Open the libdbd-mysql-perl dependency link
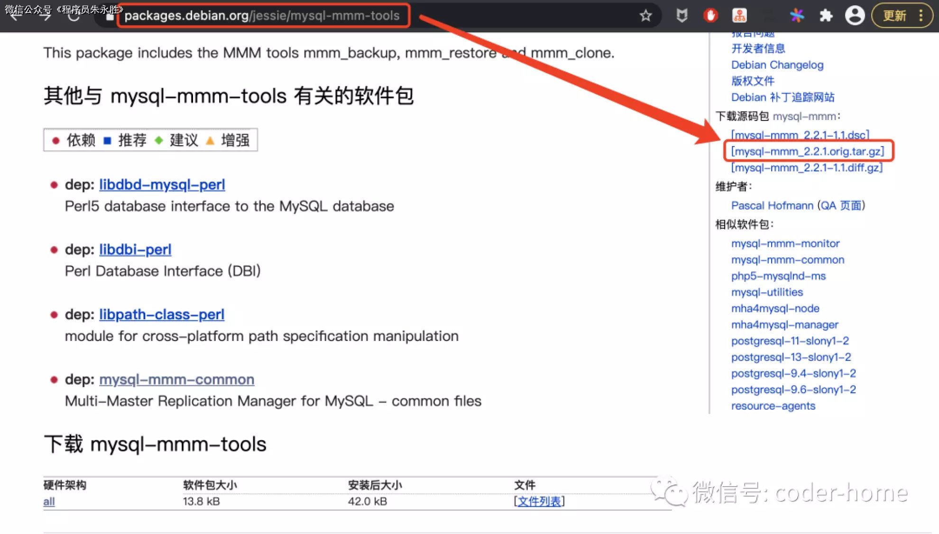Screen dimensions: 939x534 [x=162, y=184]
